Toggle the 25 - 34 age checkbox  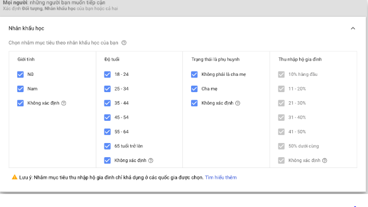pyautogui.click(x=107, y=89)
